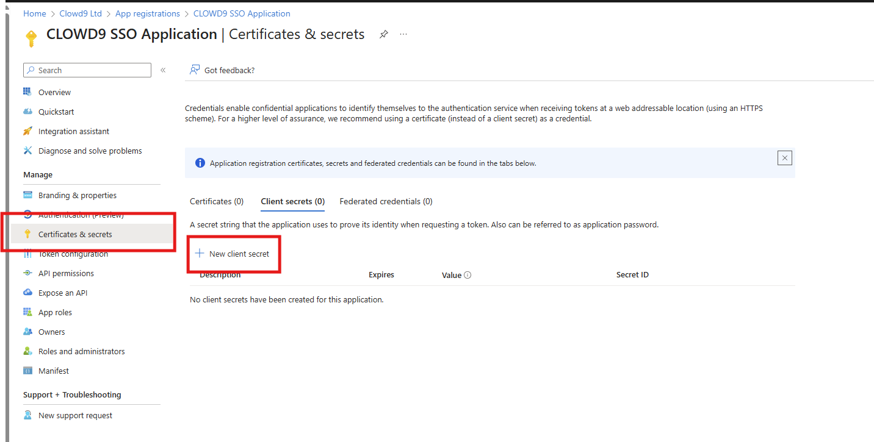
Task: Click the Support + Troubleshooting heading
Action: [x=72, y=395]
